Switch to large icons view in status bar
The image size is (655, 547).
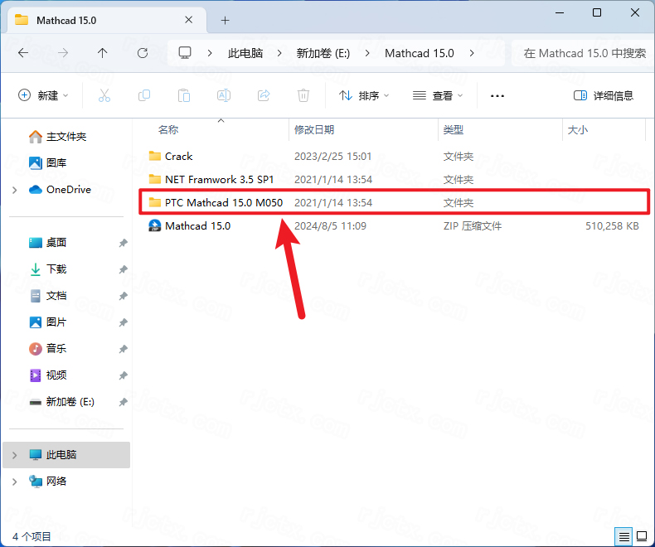coord(641,535)
